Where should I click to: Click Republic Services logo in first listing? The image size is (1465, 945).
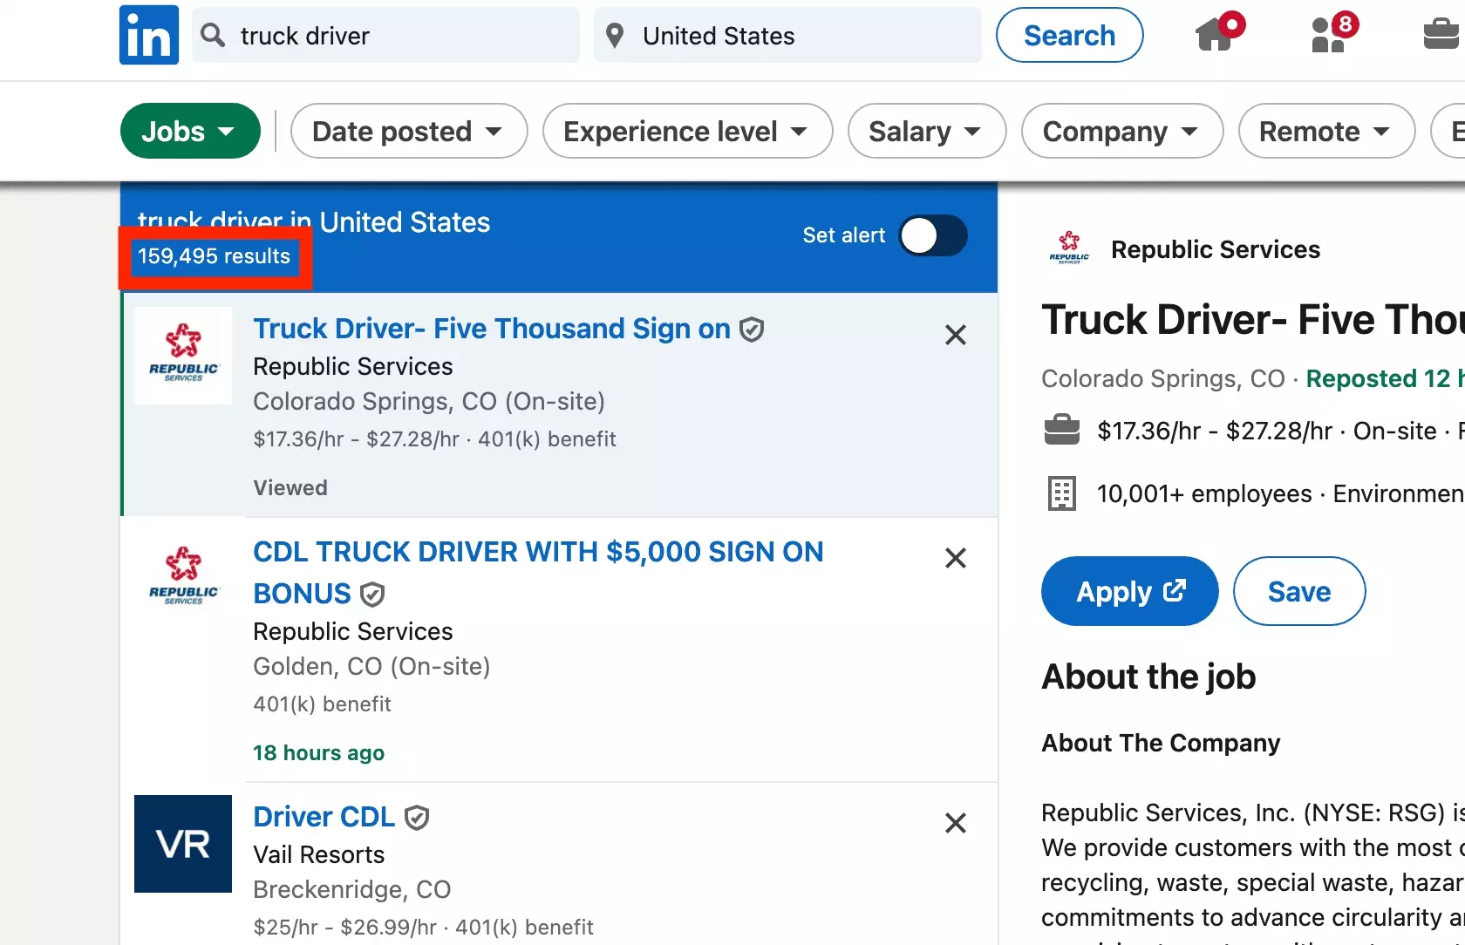183,355
